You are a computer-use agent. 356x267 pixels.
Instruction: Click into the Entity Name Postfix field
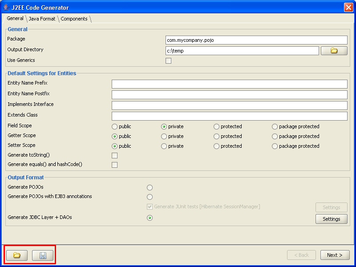pyautogui.click(x=229, y=95)
